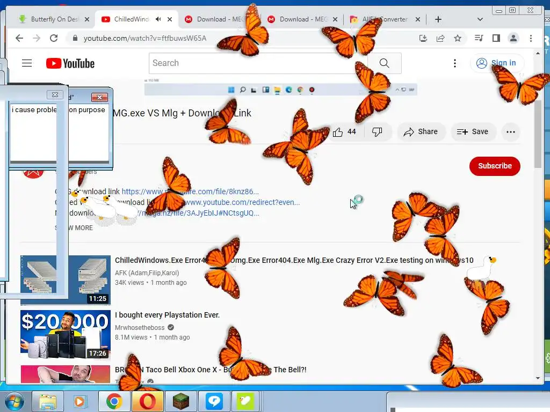This screenshot has width=550, height=412.
Task: Click the YouTube search magnifier button
Action: [x=385, y=63]
